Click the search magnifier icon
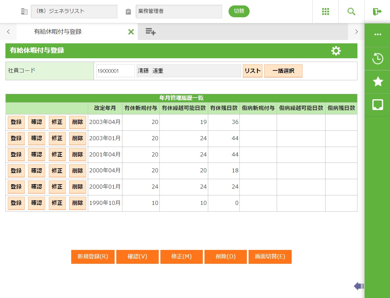The width and height of the screenshot is (390, 298). point(352,12)
